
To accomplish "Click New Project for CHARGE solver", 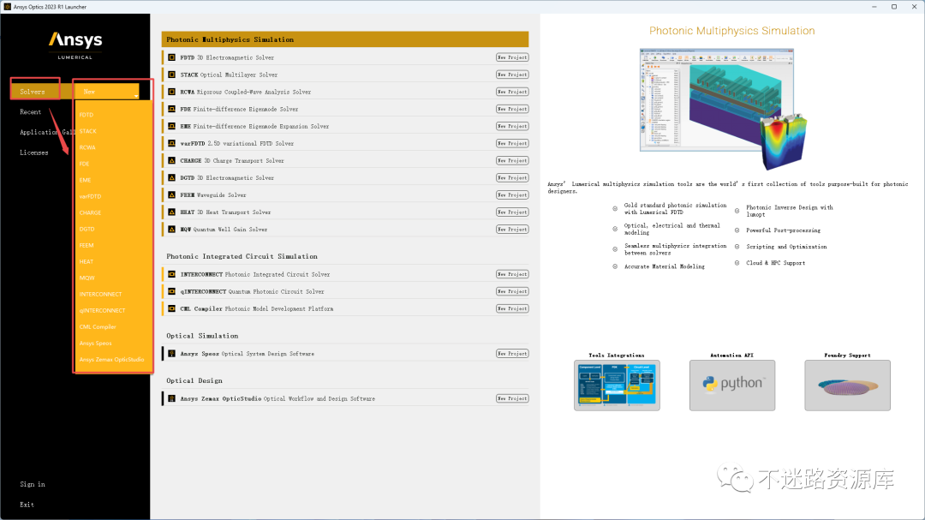I will pos(512,160).
